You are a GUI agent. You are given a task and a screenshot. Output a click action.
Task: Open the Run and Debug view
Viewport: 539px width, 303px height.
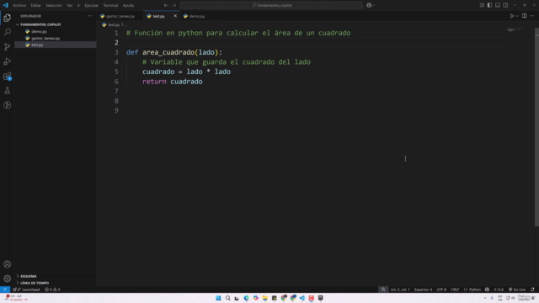coord(8,61)
